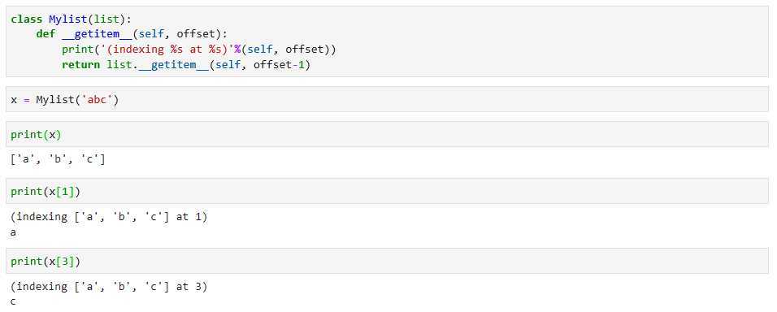777x312 pixels.
Task: Click output line indexing at 1
Action: tap(109, 217)
